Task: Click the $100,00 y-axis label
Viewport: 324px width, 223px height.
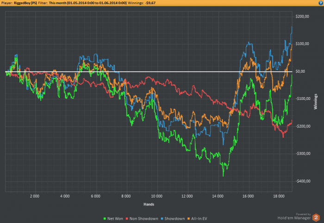Action: [x=302, y=44]
